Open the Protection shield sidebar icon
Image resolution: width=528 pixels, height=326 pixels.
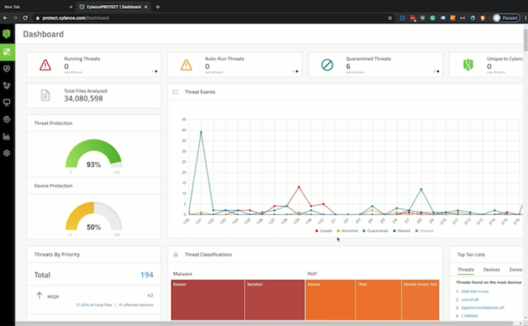pos(6,69)
